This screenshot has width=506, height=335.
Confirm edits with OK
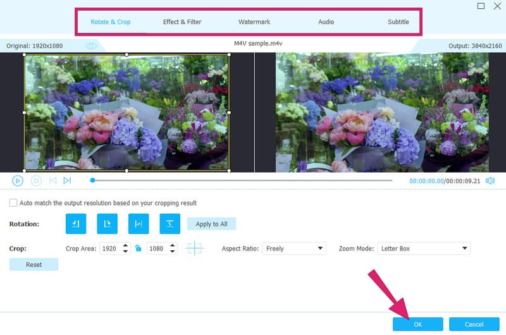(418, 324)
